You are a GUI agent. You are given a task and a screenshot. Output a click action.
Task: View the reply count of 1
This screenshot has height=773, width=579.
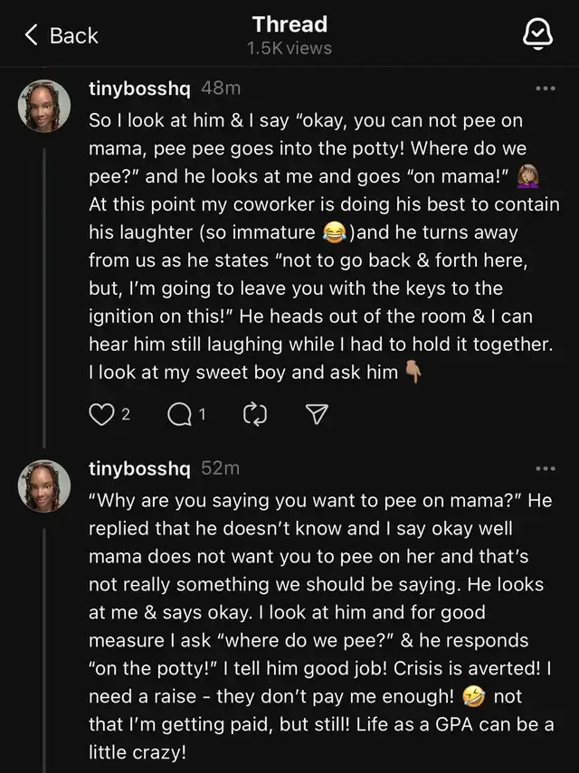coord(202,415)
